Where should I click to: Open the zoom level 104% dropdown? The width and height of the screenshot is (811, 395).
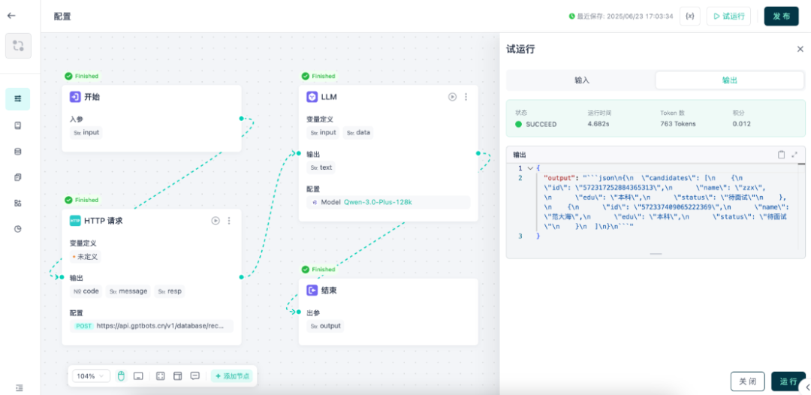point(91,376)
